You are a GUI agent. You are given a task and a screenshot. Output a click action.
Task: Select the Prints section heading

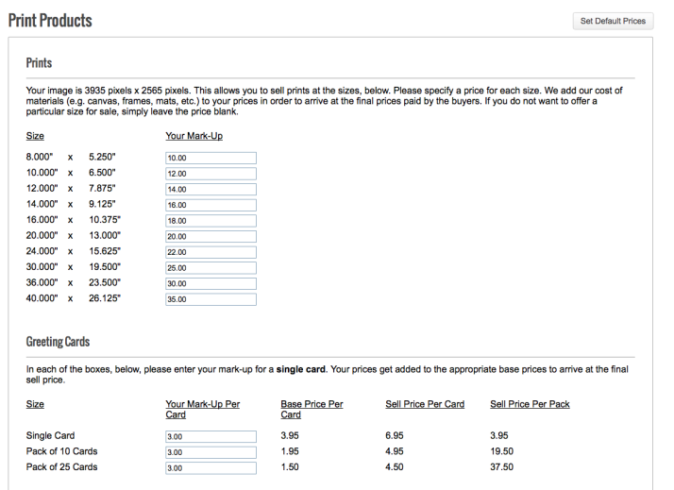[x=39, y=62]
